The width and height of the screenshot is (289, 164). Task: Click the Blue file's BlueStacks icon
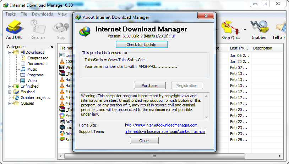click(62, 139)
